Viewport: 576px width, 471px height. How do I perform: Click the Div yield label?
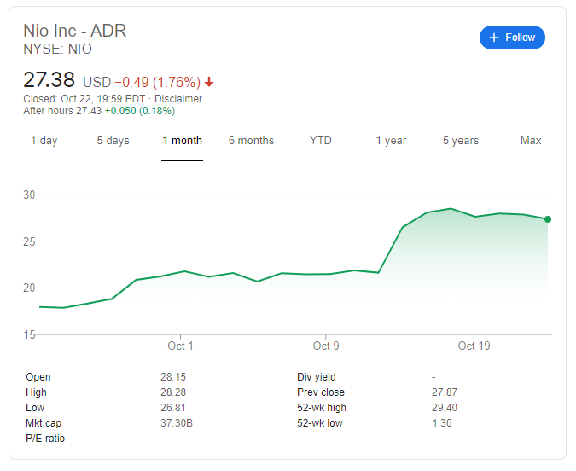click(317, 377)
